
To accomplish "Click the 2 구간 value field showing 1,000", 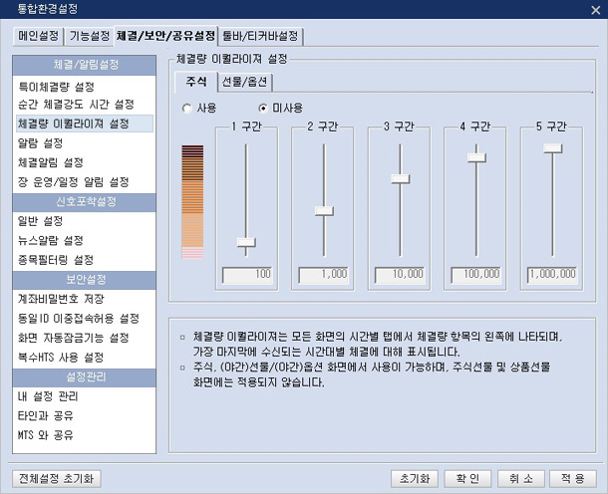I will (322, 273).
